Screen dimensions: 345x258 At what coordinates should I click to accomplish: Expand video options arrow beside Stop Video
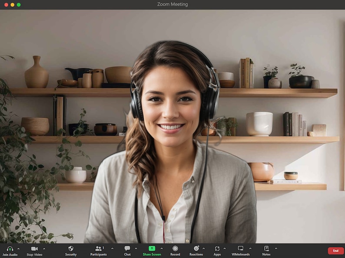pyautogui.click(x=44, y=249)
